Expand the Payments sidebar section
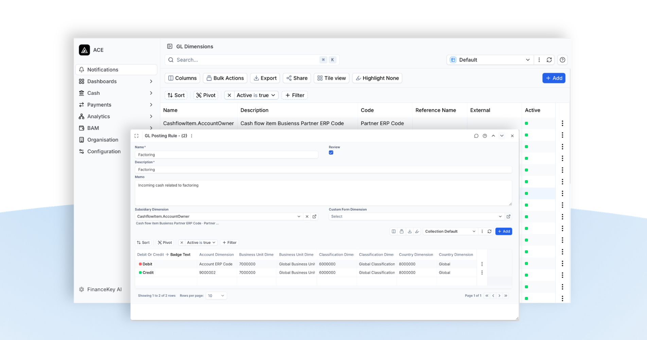647x340 pixels. pos(116,105)
